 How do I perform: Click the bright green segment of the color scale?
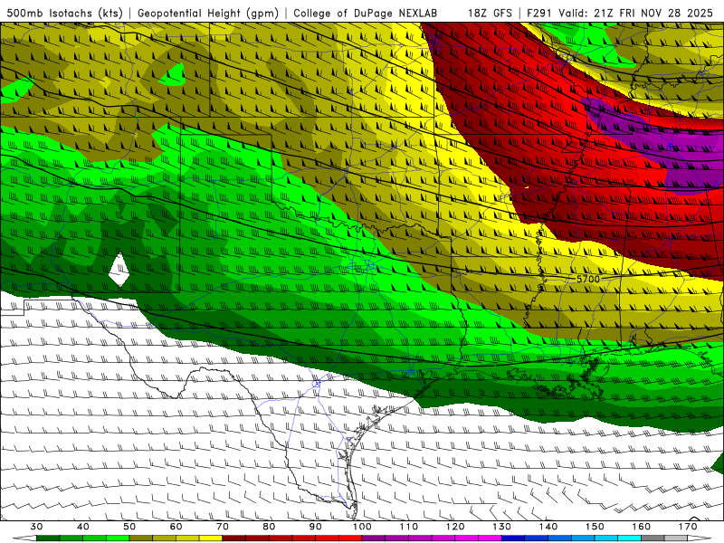[118, 538]
